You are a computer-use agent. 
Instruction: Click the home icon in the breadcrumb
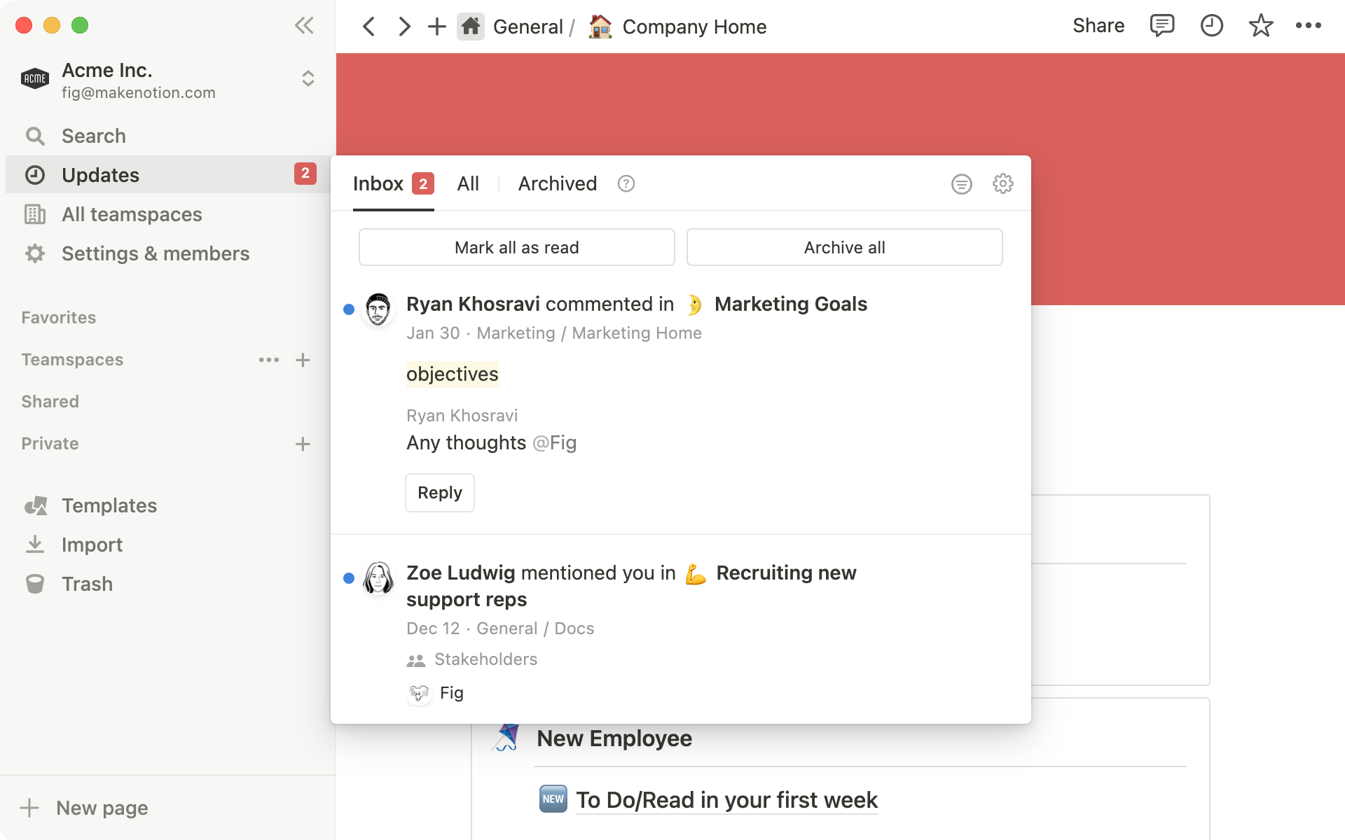tap(470, 26)
